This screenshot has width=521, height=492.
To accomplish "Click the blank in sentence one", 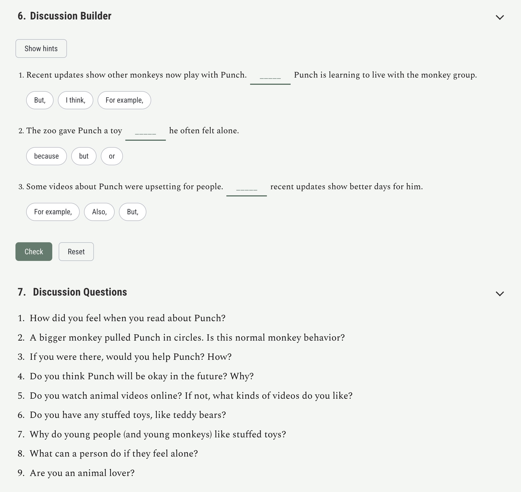I will click(x=270, y=77).
